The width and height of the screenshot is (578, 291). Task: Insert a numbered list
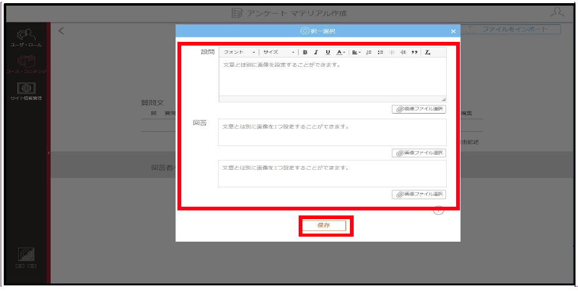click(368, 52)
